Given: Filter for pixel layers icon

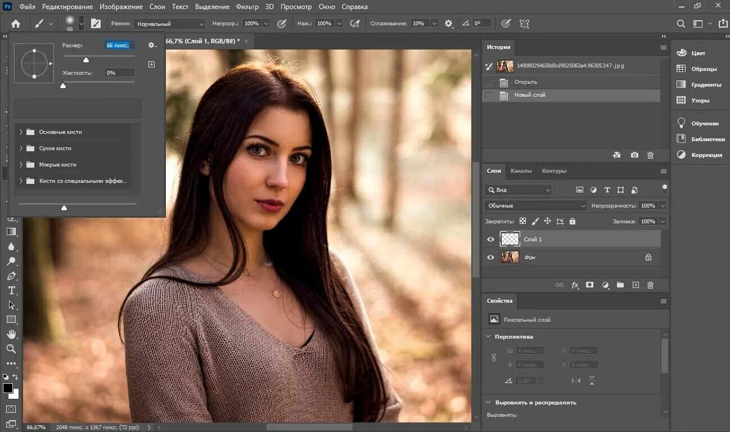Looking at the screenshot, I should pyautogui.click(x=580, y=190).
